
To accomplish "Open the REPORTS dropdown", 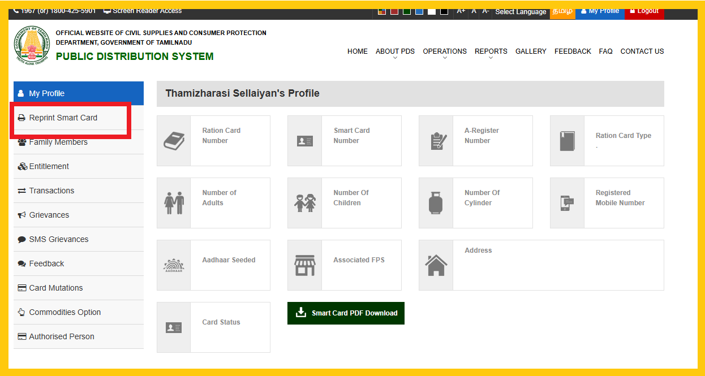I will (491, 51).
